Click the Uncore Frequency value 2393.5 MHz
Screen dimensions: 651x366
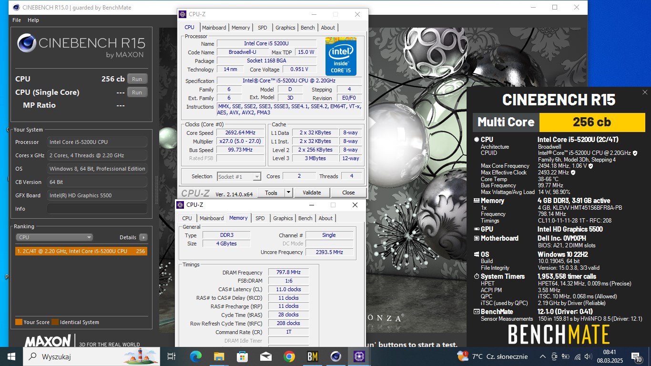pos(329,252)
